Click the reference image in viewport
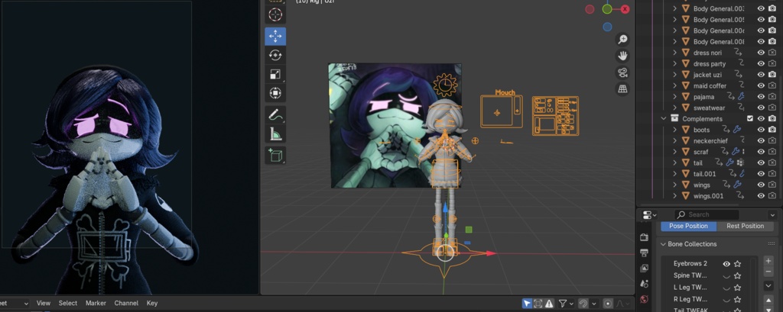This screenshot has height=312, width=783. pos(379,126)
